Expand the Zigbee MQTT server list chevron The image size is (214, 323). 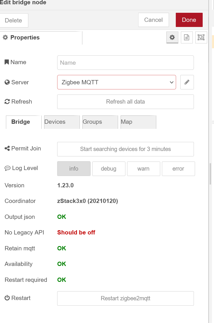(x=172, y=82)
